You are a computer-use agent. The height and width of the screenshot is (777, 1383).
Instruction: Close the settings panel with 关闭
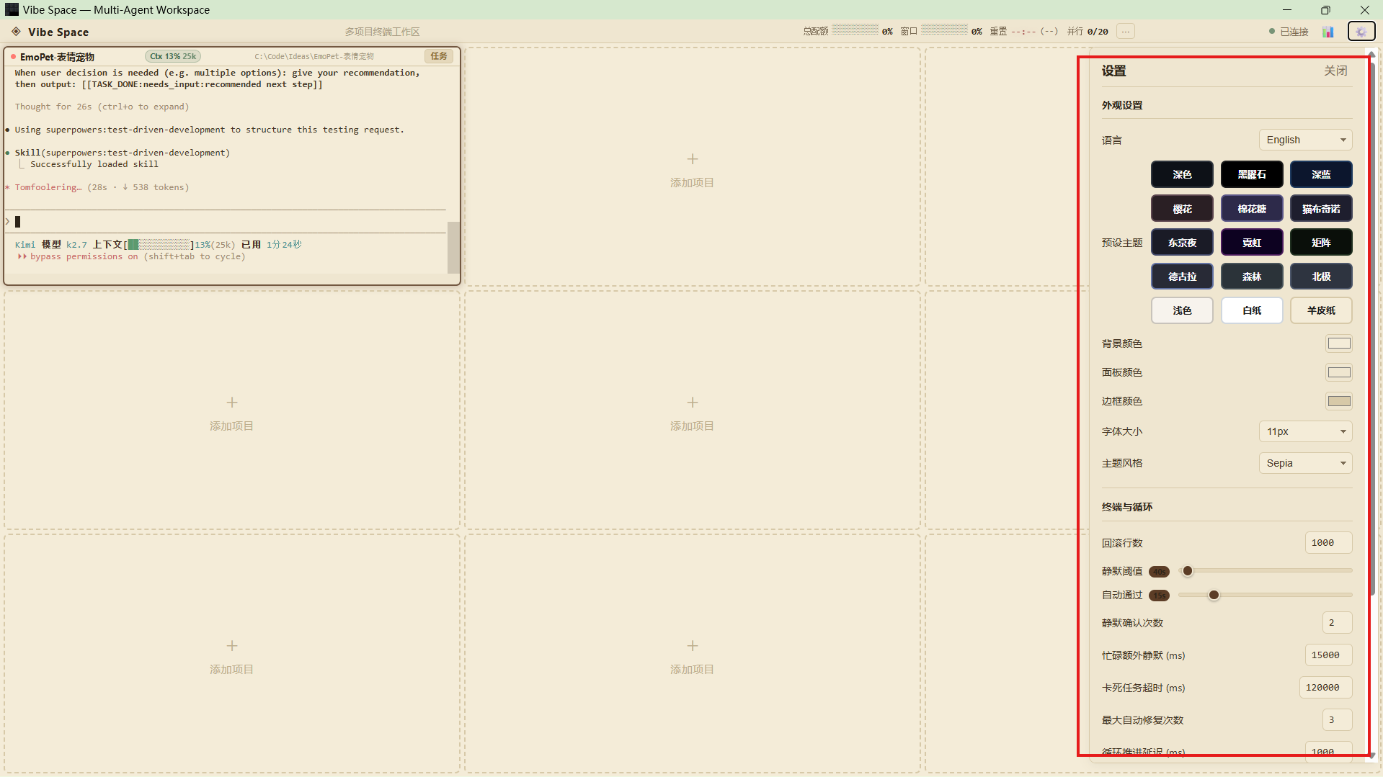(x=1335, y=71)
